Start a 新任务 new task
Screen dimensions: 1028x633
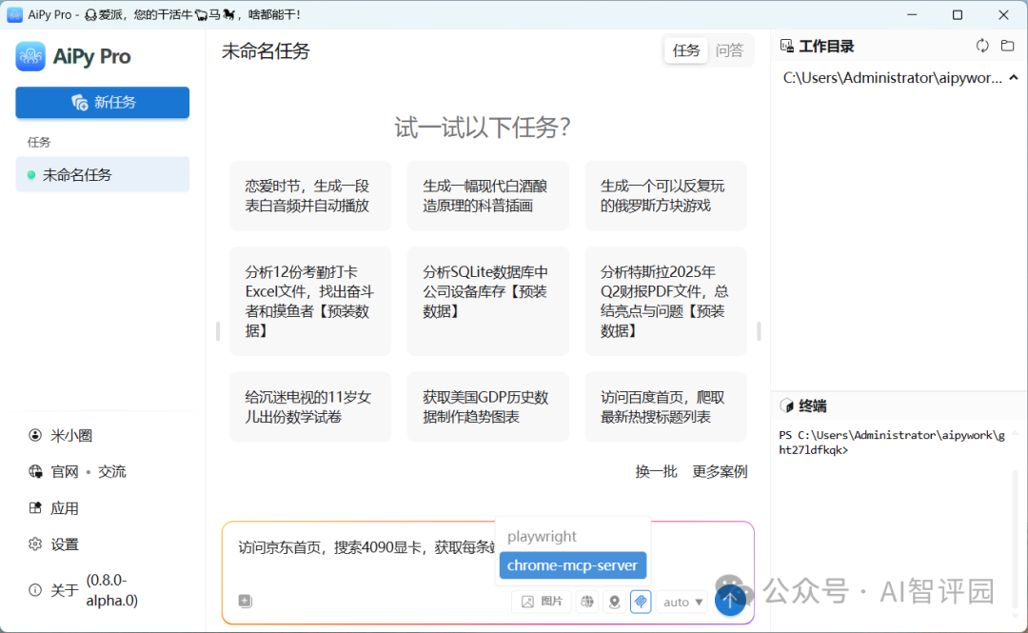pyautogui.click(x=102, y=103)
